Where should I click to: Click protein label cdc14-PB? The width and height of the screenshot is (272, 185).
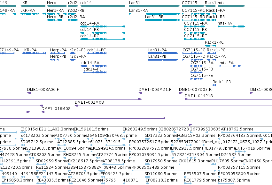point(92,69)
